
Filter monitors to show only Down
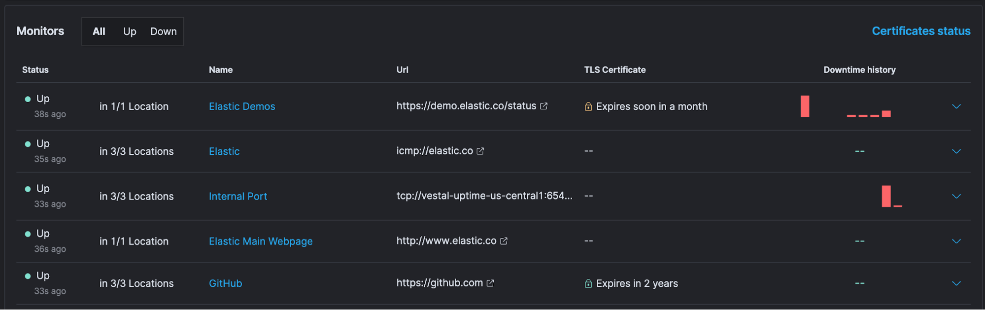pos(164,32)
